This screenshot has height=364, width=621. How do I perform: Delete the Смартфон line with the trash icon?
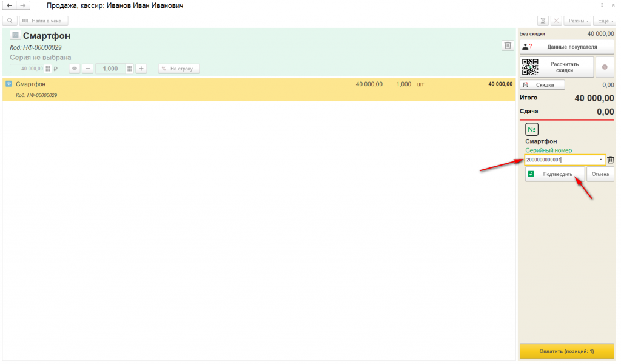tap(508, 45)
